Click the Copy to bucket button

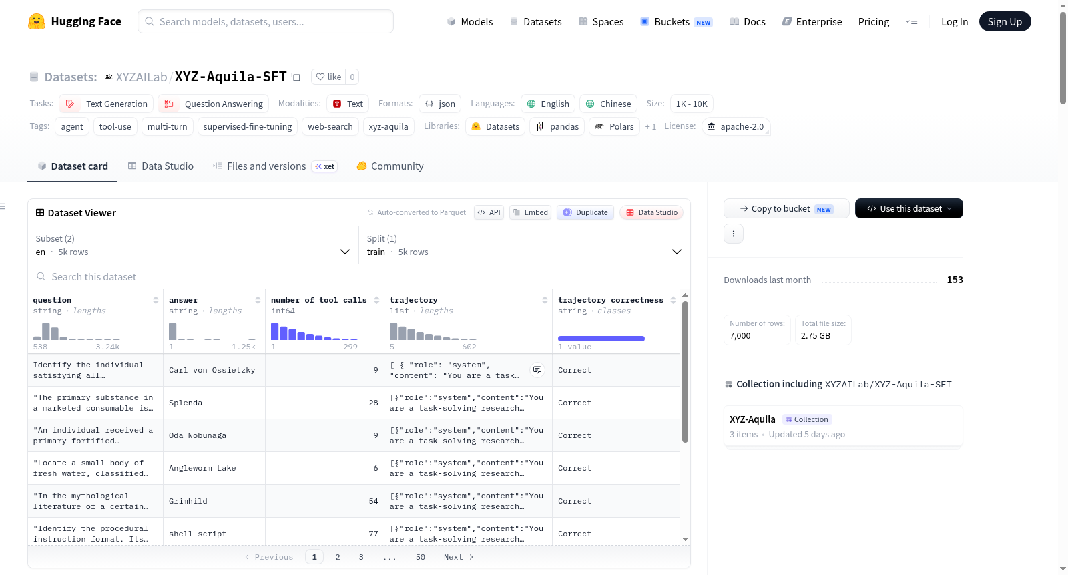point(786,208)
